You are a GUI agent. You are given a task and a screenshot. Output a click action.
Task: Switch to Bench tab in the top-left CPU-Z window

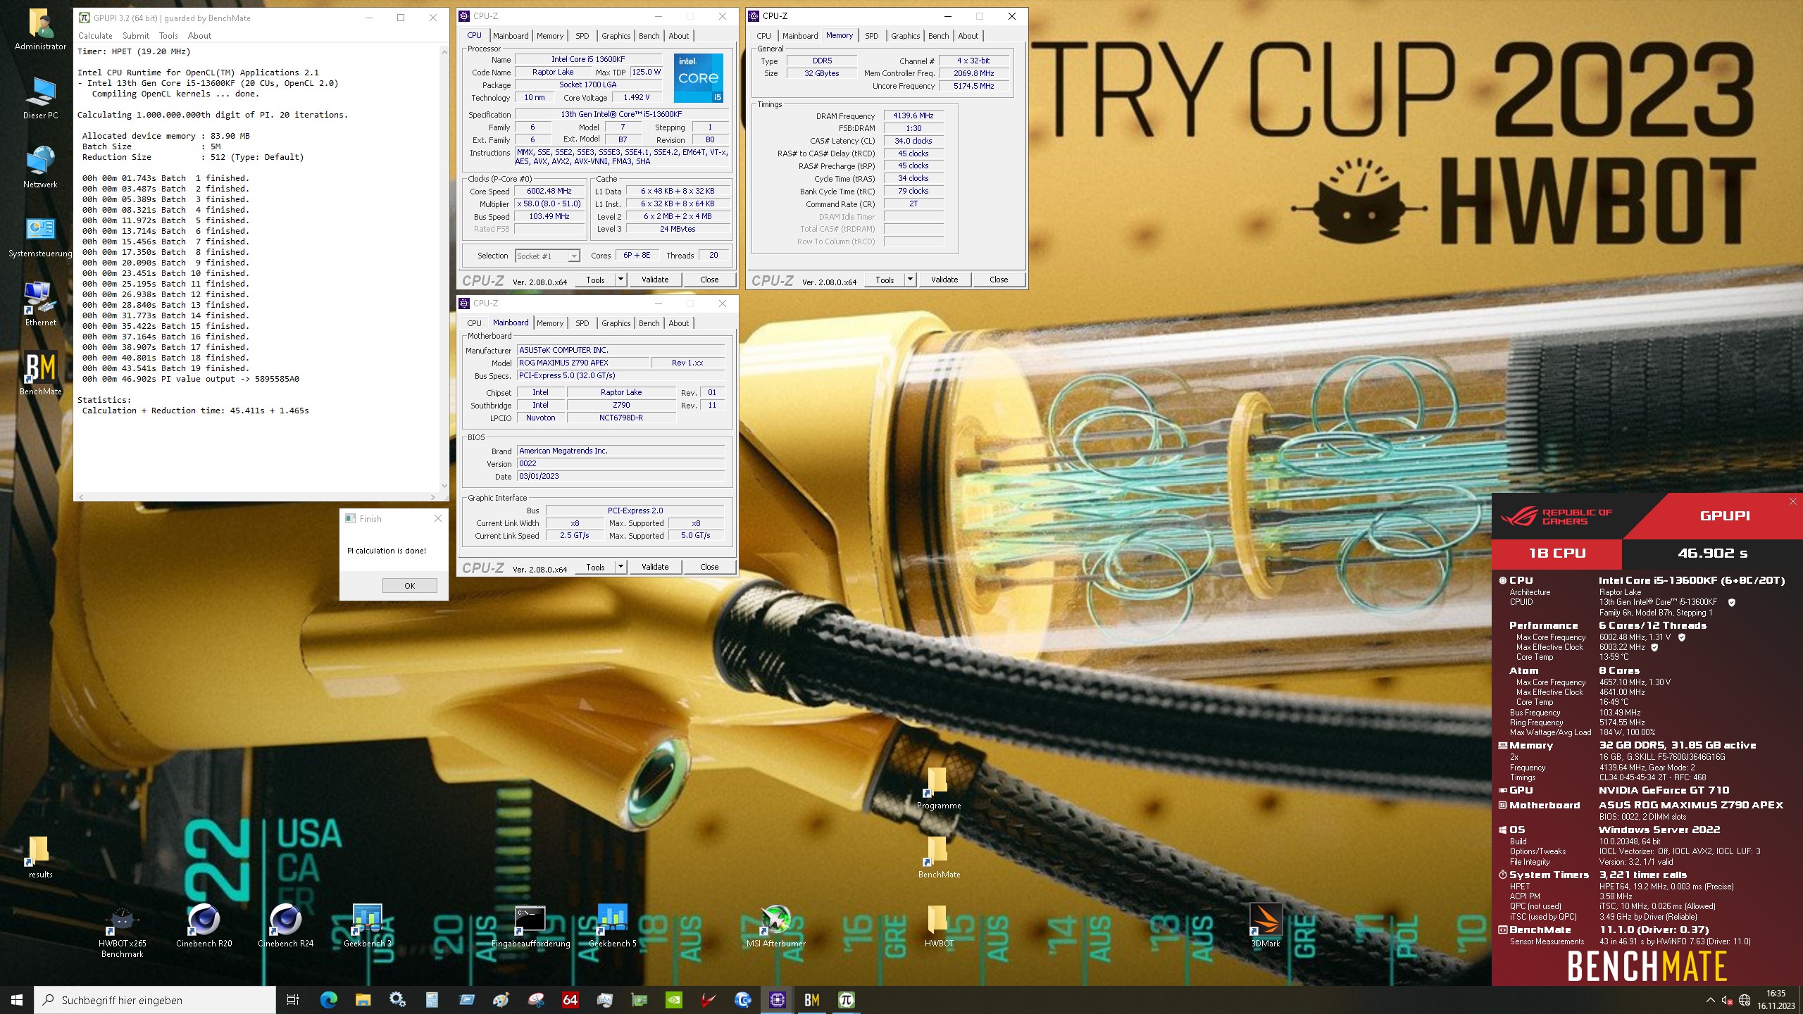click(x=649, y=36)
